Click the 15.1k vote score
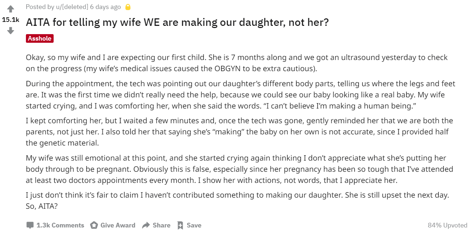Viewport: 471px width, 235px height. (10, 20)
